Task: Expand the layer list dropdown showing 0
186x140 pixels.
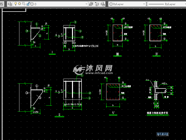Action: coord(86,4)
